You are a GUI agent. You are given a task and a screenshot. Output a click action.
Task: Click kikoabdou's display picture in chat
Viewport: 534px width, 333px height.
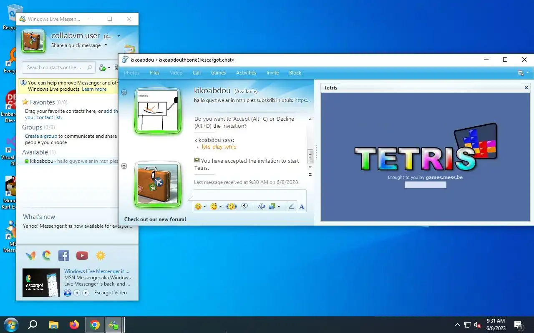(x=158, y=111)
